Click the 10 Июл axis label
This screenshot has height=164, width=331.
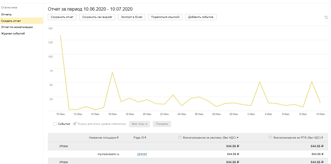pyautogui.click(x=320, y=114)
